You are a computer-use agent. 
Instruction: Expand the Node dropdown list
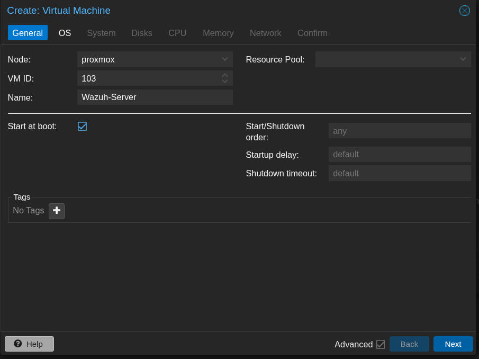225,59
